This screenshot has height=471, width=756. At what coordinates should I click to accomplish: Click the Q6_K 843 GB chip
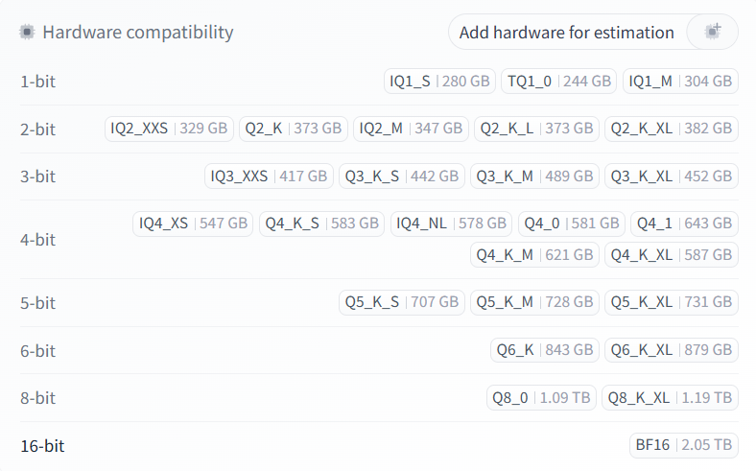[x=545, y=350]
